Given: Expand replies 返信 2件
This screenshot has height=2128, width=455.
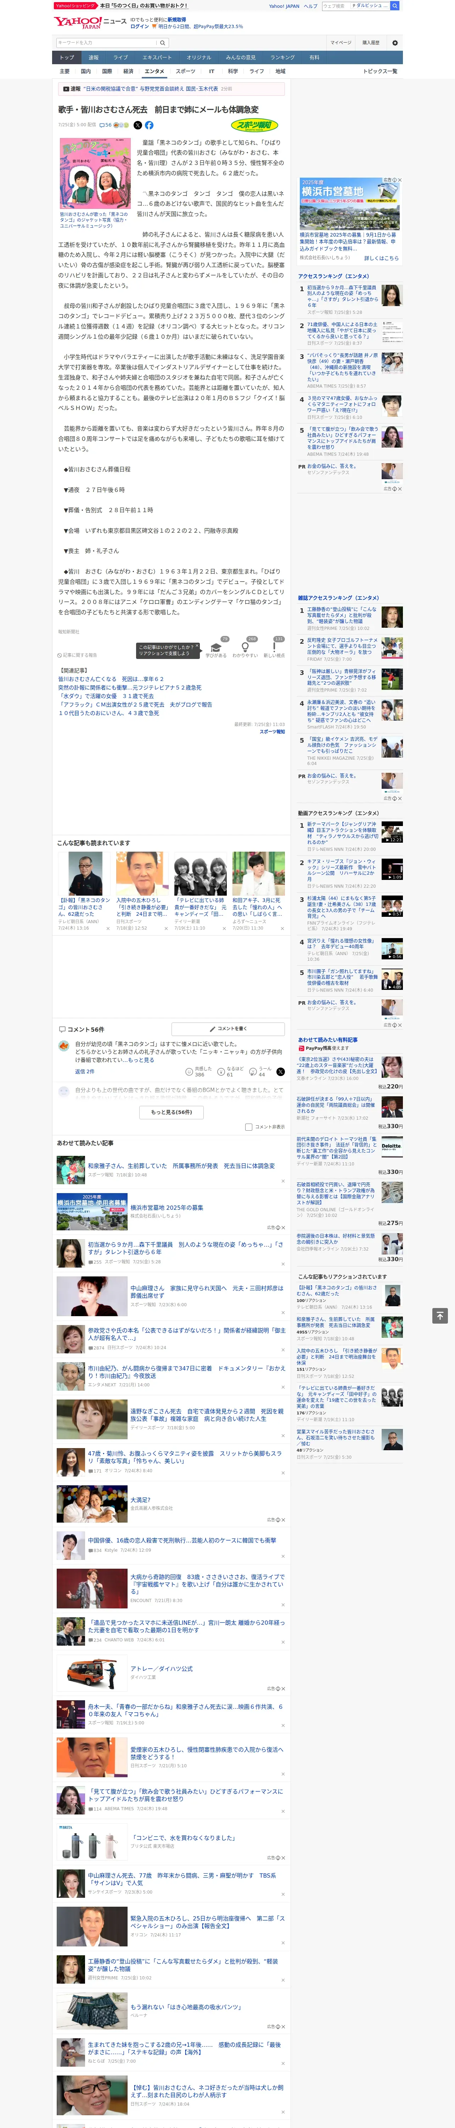Looking at the screenshot, I should tap(85, 1071).
